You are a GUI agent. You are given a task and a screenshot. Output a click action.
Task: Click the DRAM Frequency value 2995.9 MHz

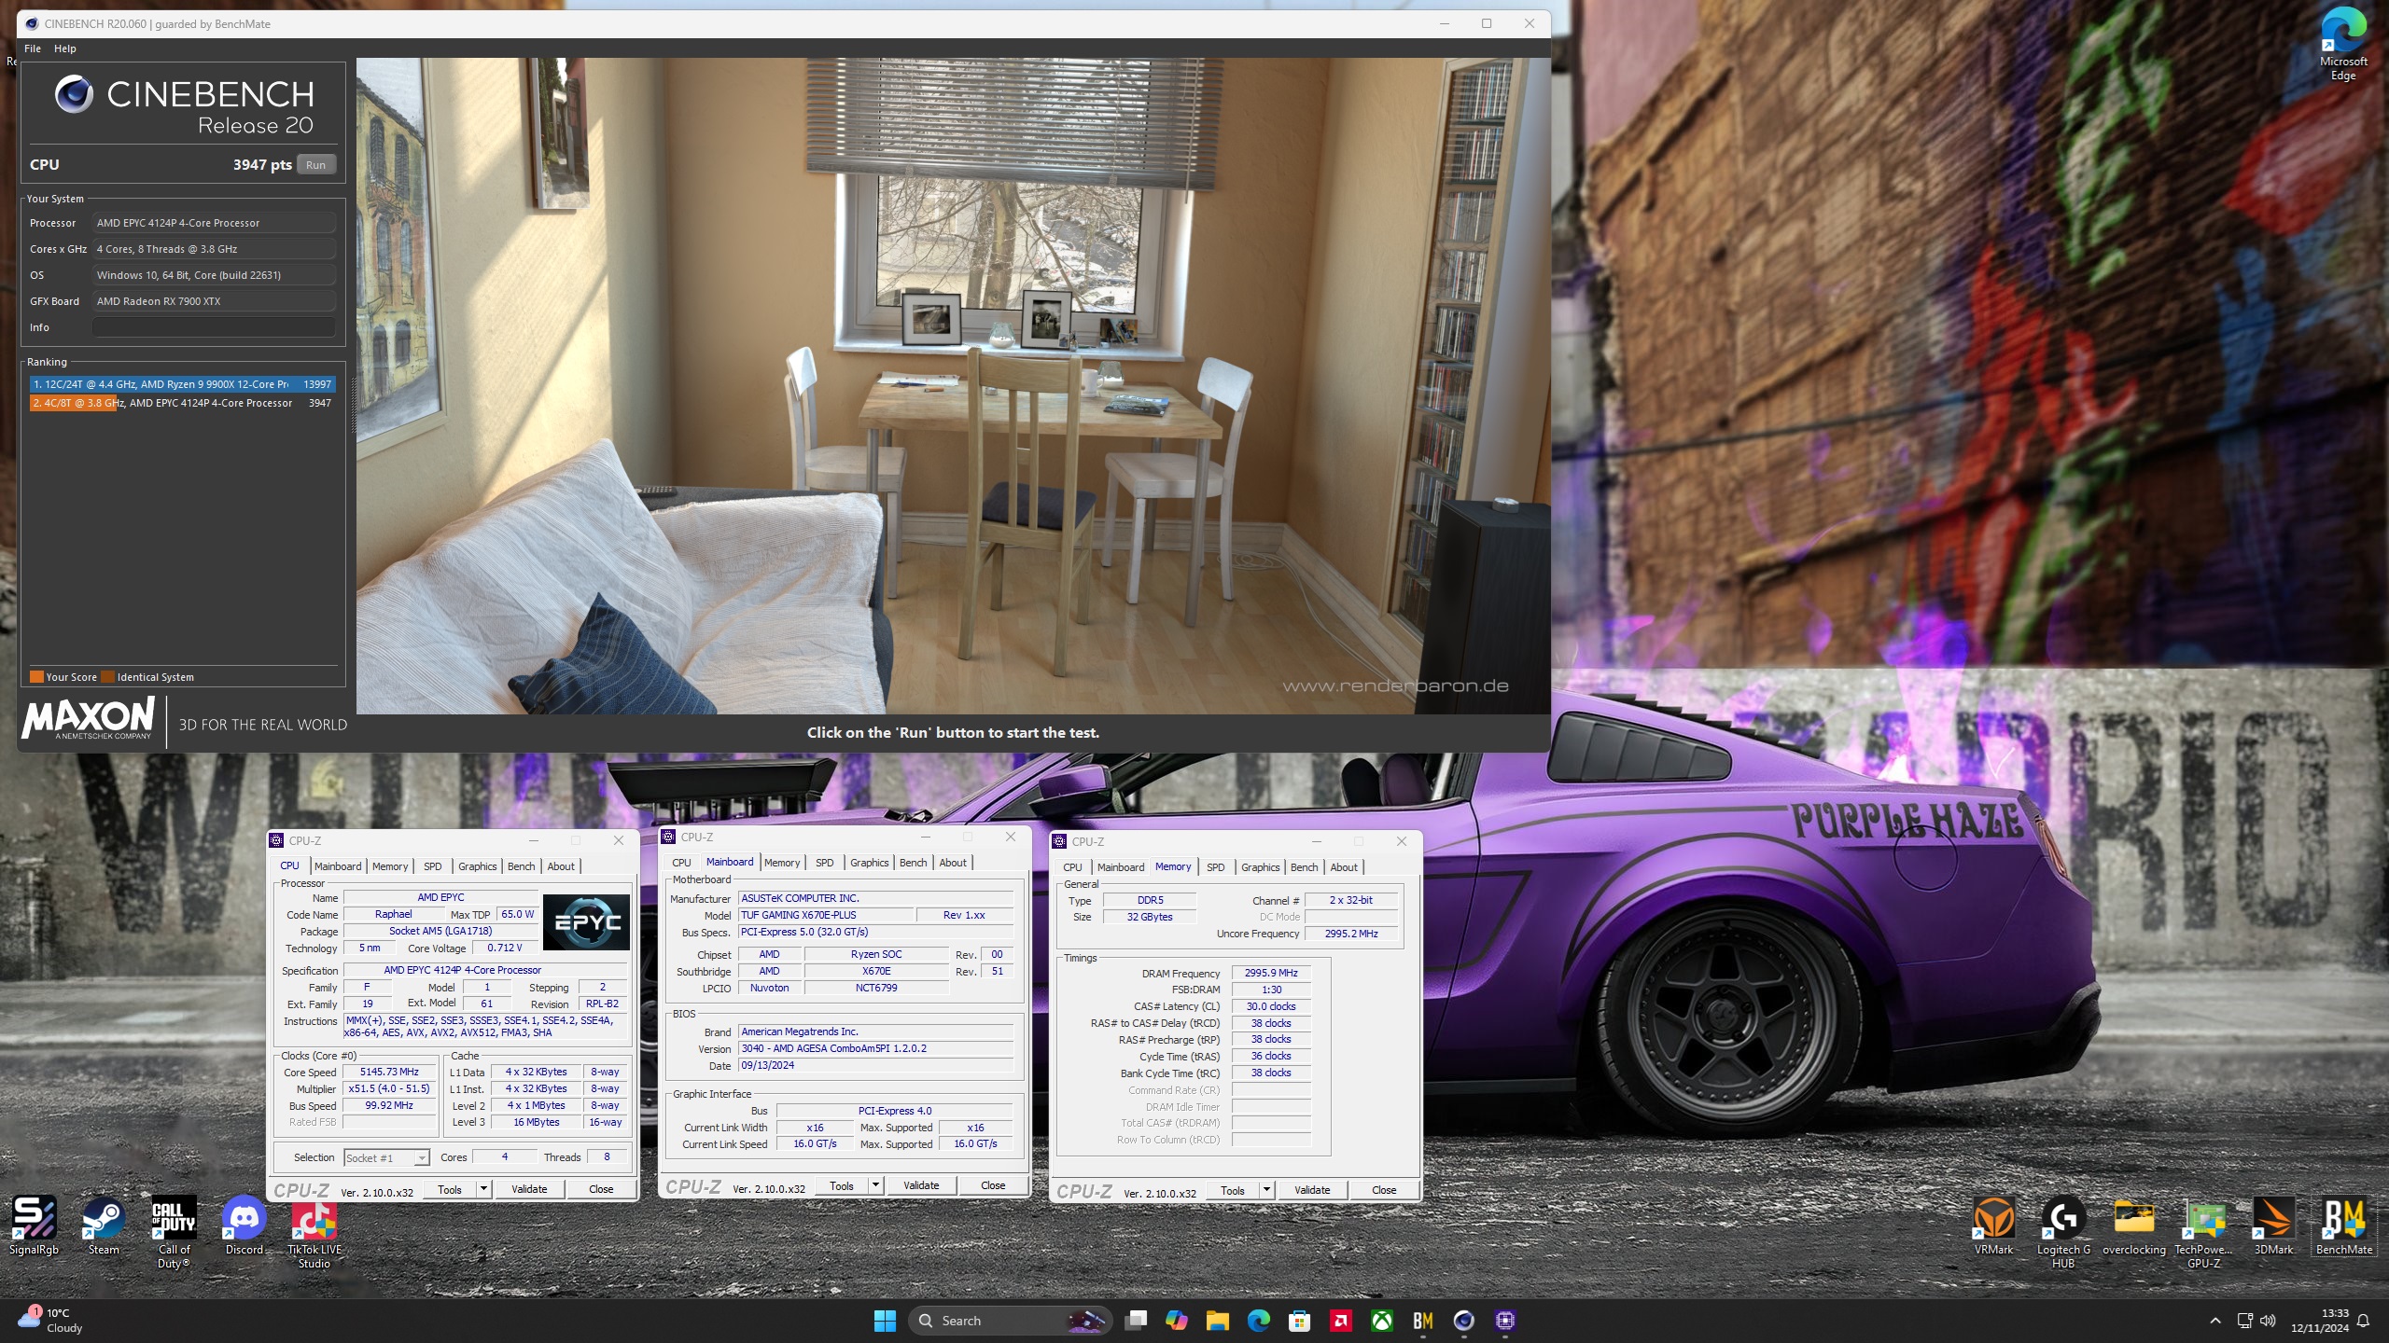coord(1271,973)
